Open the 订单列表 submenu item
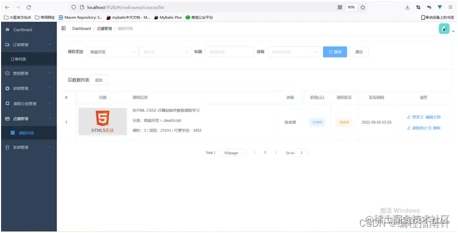The width and height of the screenshot is (458, 233). coord(29,59)
